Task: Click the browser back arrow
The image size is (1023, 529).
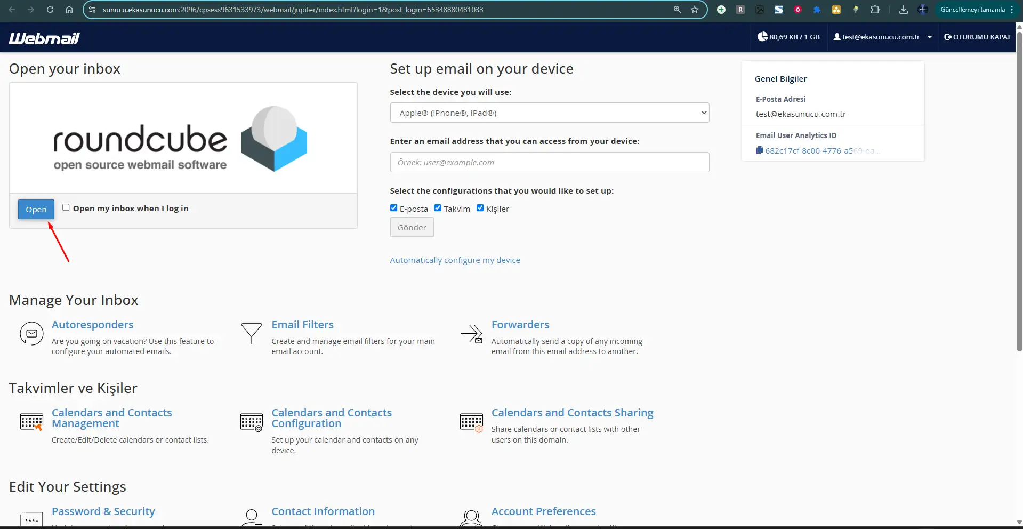Action: [12, 10]
